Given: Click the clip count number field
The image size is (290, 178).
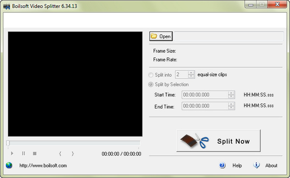Looking at the screenshot, I should (182, 74).
